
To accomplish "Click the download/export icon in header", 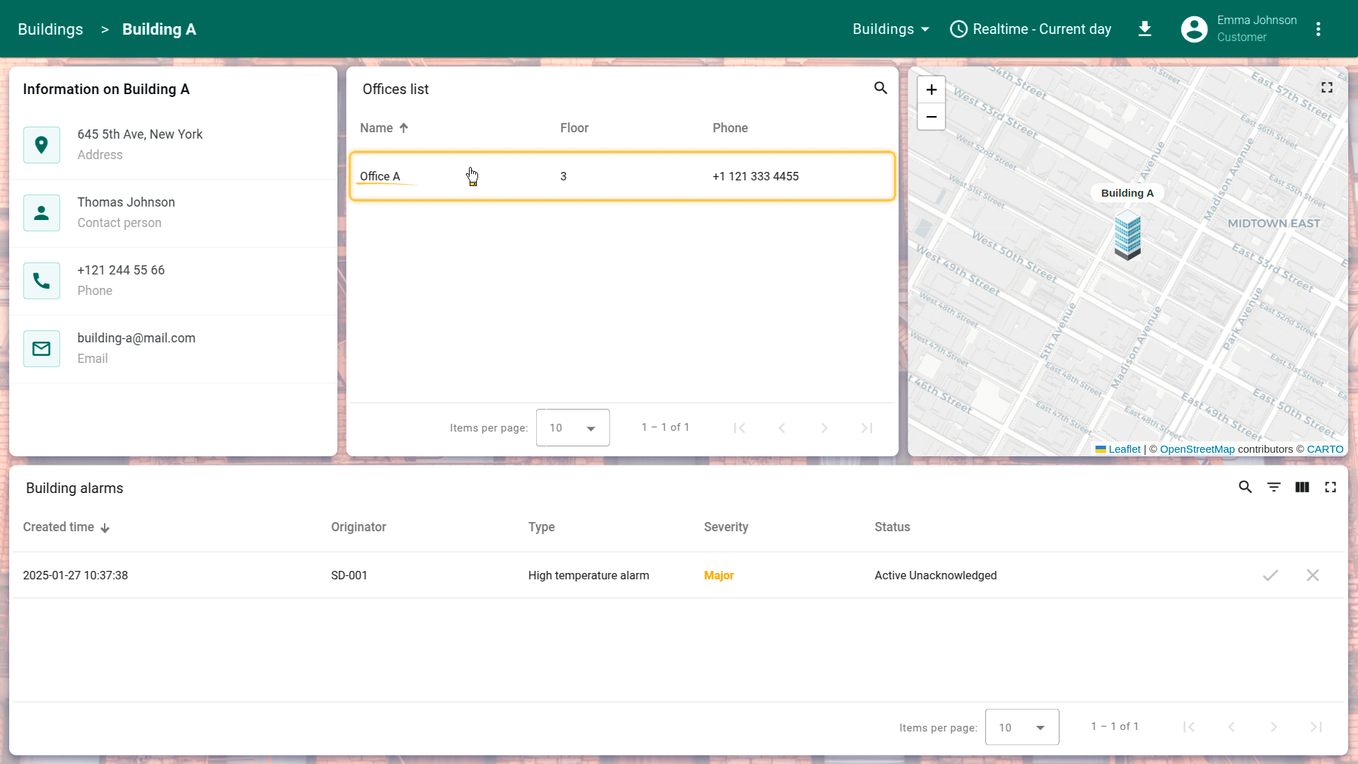I will pyautogui.click(x=1144, y=29).
